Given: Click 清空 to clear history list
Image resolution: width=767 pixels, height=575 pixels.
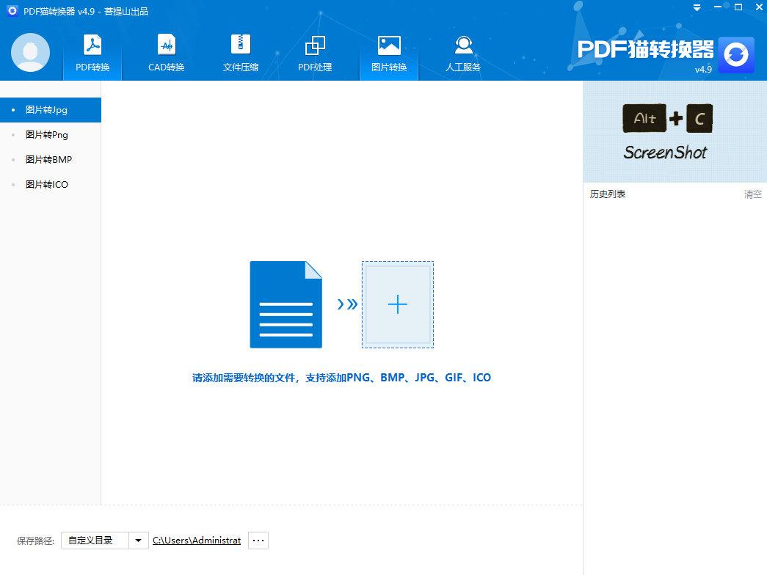Looking at the screenshot, I should 753,194.
